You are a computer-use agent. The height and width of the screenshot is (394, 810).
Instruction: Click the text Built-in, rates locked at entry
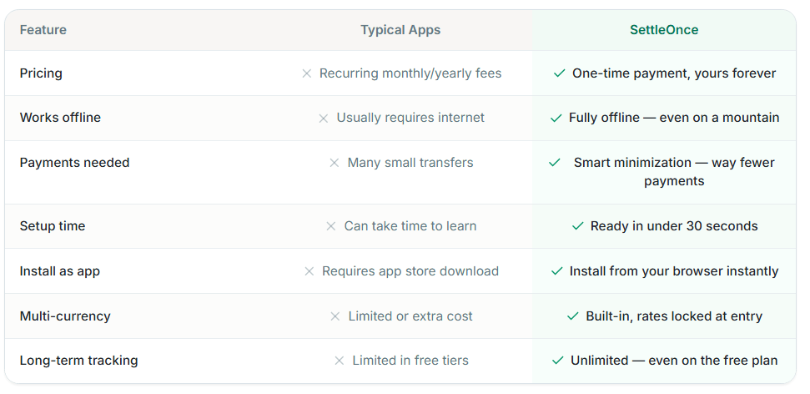pyautogui.click(x=674, y=316)
